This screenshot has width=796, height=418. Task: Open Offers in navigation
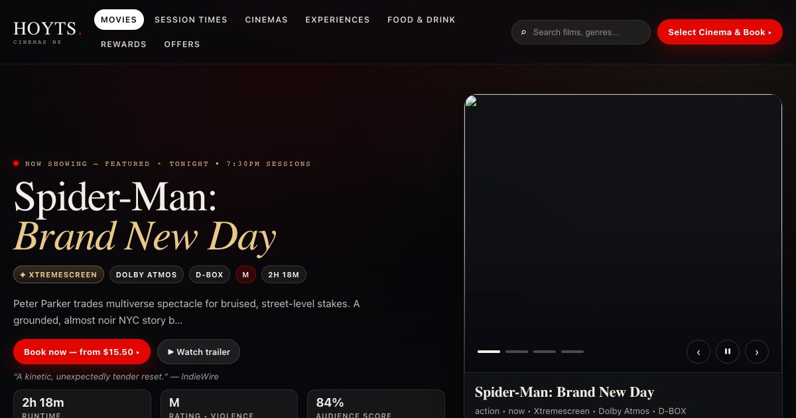point(182,44)
